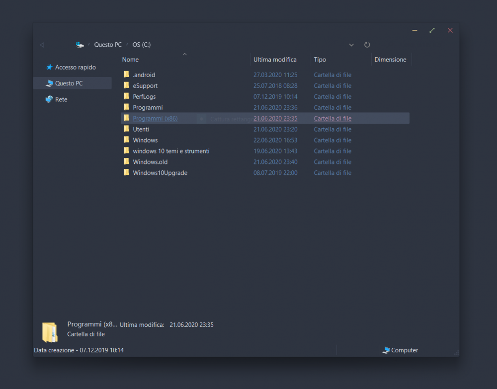Select the Windows.old folder icon

127,162
